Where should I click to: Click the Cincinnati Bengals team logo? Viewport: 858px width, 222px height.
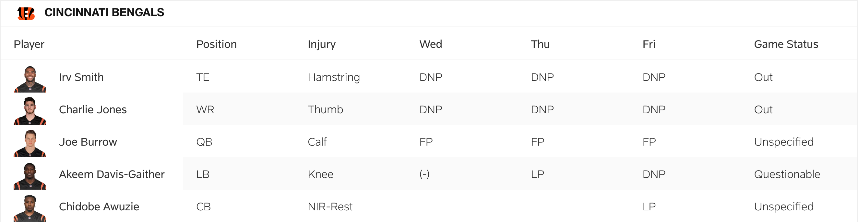tap(26, 13)
